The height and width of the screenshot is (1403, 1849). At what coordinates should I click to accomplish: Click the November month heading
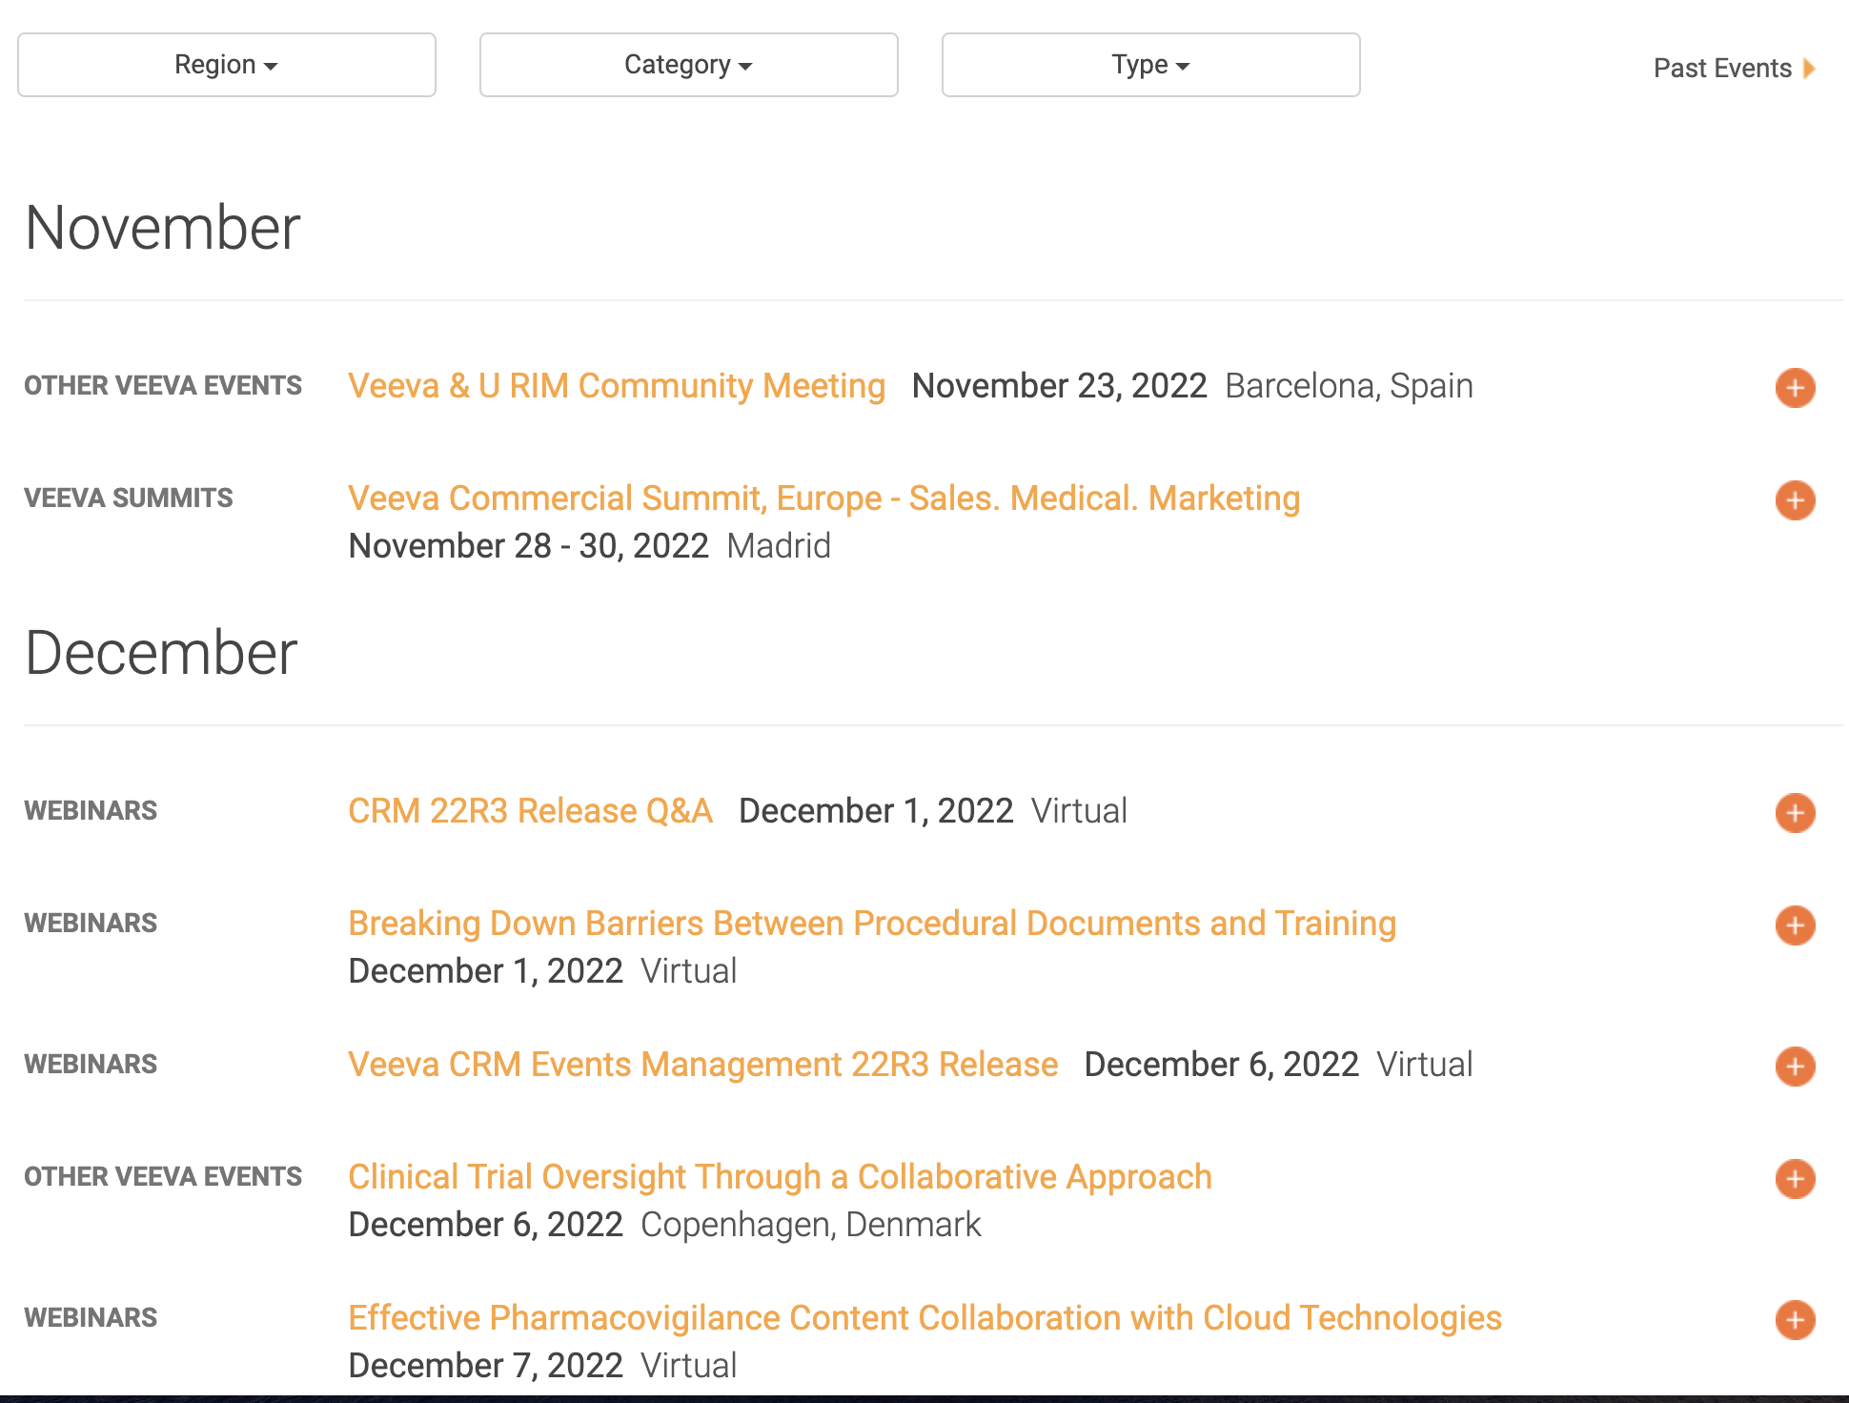coord(163,228)
